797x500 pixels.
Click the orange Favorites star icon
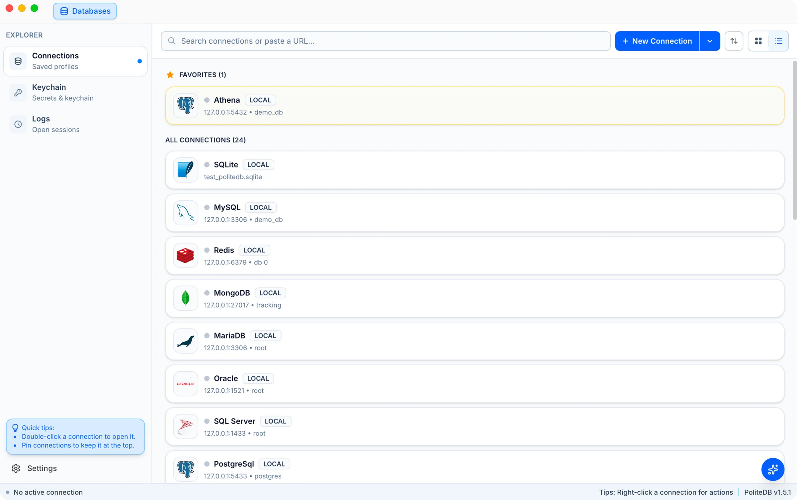170,75
